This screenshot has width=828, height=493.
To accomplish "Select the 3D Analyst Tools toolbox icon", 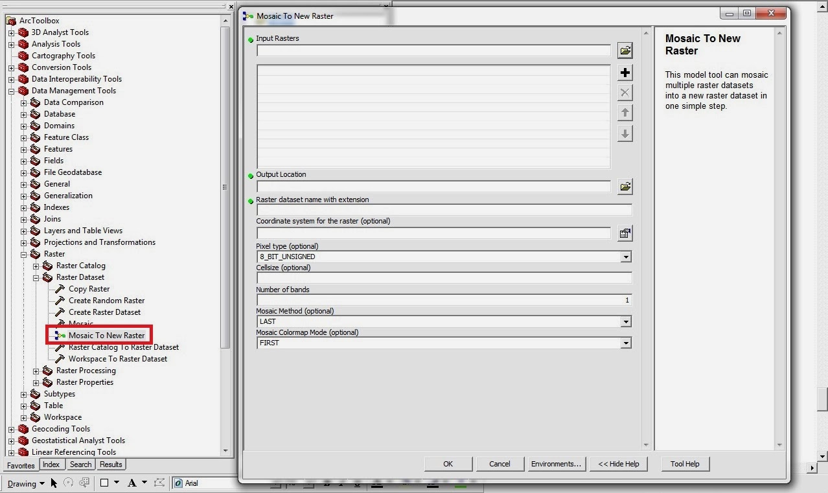I will 23,32.
